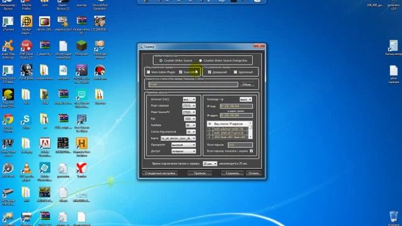Screen dimensions: 402x226
Task: Toggle the show/hide Rcon password checkbox
Action: 251,151
